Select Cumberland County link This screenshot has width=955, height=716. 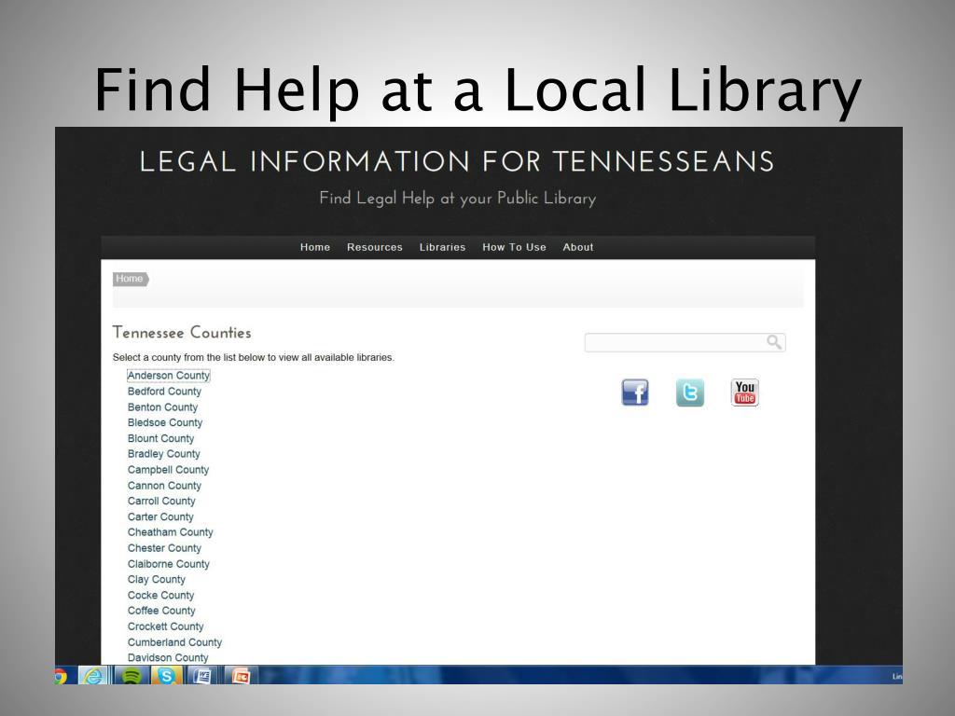[174, 642]
